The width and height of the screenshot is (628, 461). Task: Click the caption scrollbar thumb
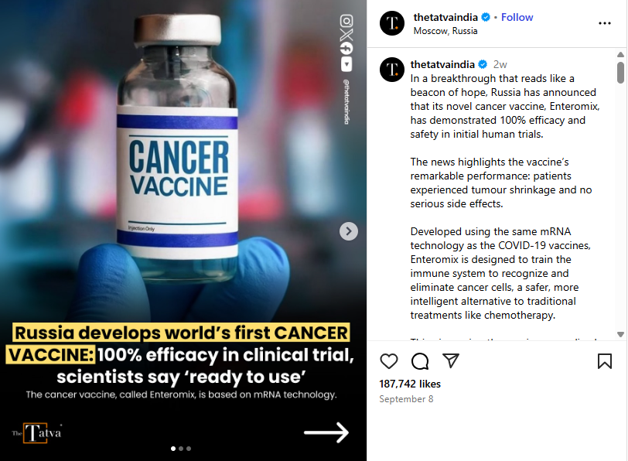(x=620, y=73)
